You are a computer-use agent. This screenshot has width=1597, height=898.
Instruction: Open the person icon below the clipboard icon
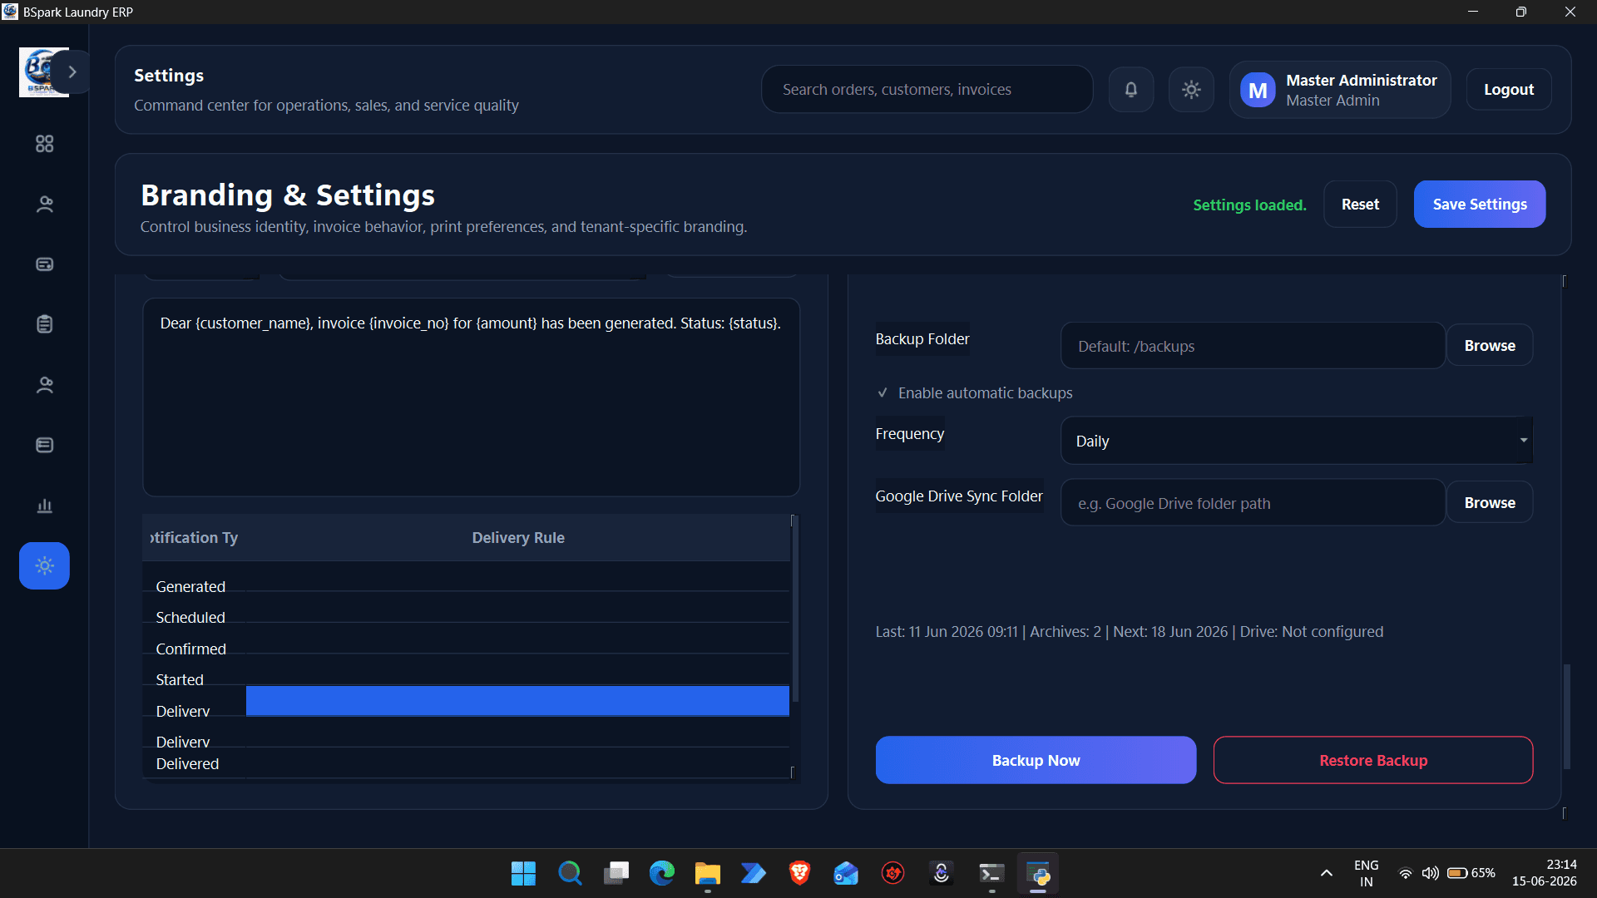click(x=44, y=385)
